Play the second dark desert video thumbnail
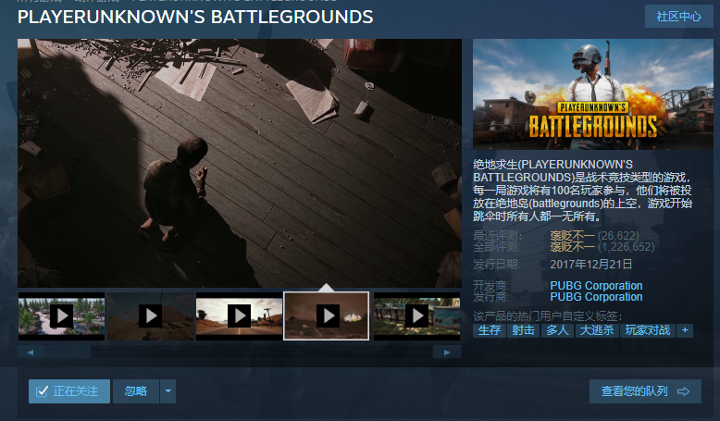 click(x=151, y=316)
